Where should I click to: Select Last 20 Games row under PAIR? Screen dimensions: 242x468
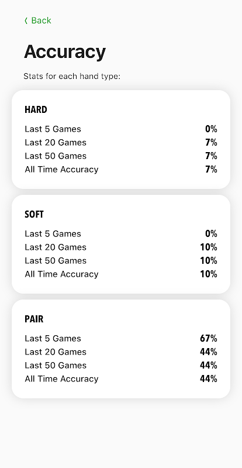click(121, 352)
